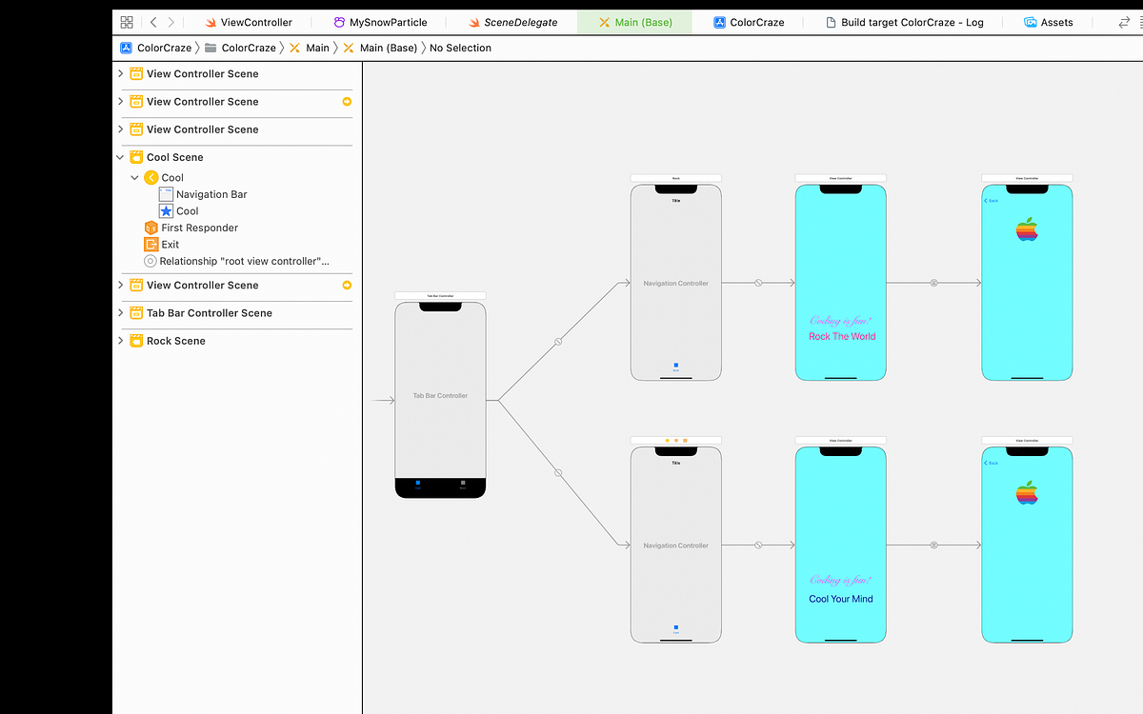
Task: Click the orange segue arrow beside second View Controller Scene
Action: 346,101
